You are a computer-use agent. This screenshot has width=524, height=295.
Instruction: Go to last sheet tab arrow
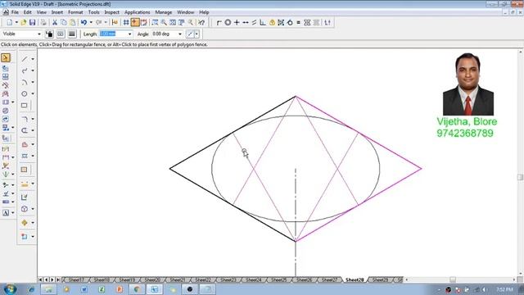click(58, 279)
